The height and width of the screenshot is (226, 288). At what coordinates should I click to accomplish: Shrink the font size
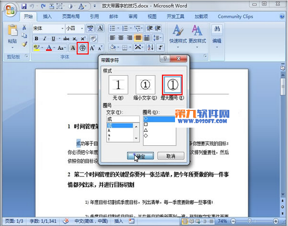point(100,48)
